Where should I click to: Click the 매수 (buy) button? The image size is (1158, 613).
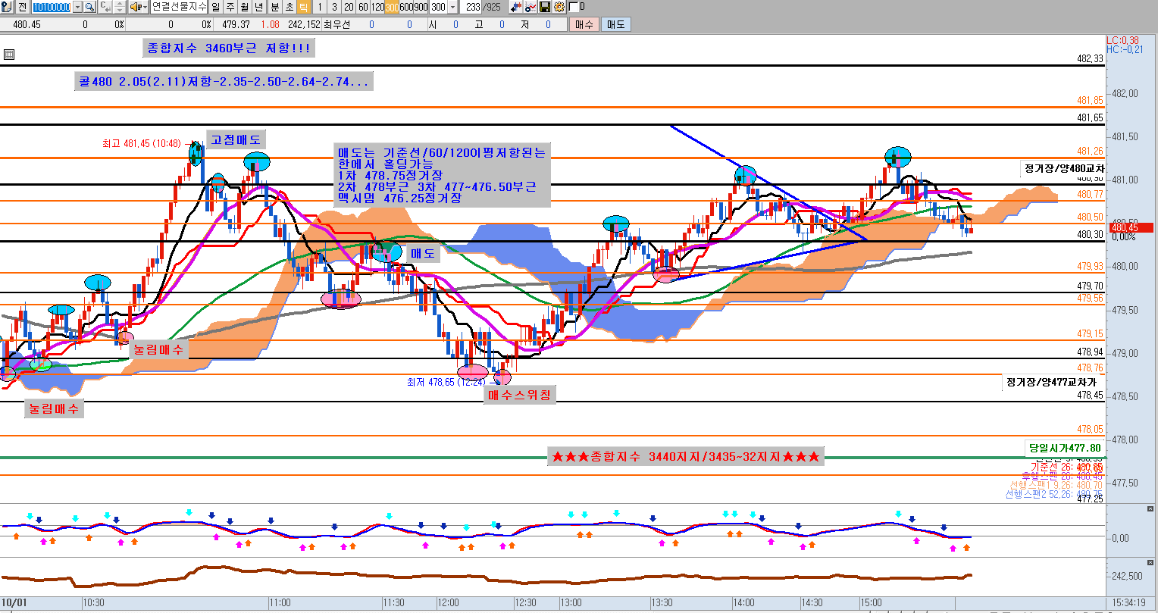click(583, 24)
